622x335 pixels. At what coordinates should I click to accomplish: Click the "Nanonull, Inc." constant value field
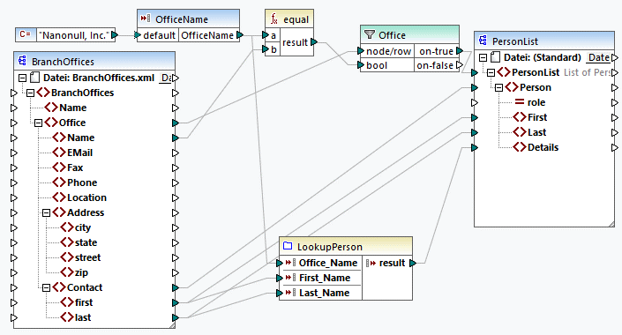(x=73, y=35)
